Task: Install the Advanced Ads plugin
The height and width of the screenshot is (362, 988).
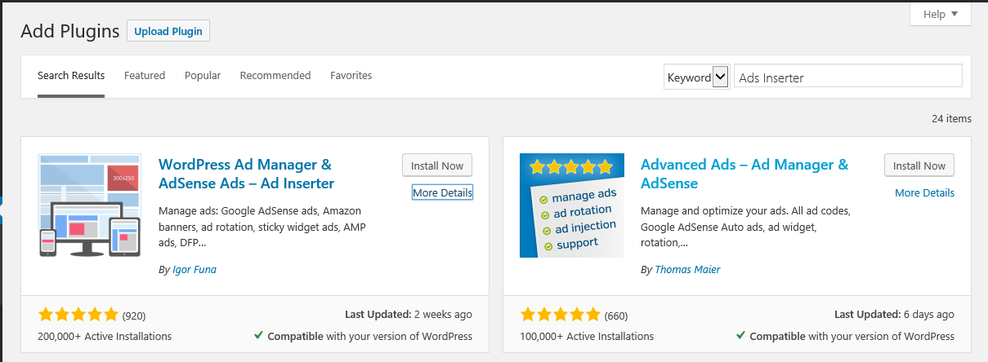Action: coord(919,166)
